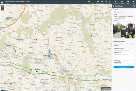Activate the Měření measuring tool
136x91 pixels.
(110, 2)
